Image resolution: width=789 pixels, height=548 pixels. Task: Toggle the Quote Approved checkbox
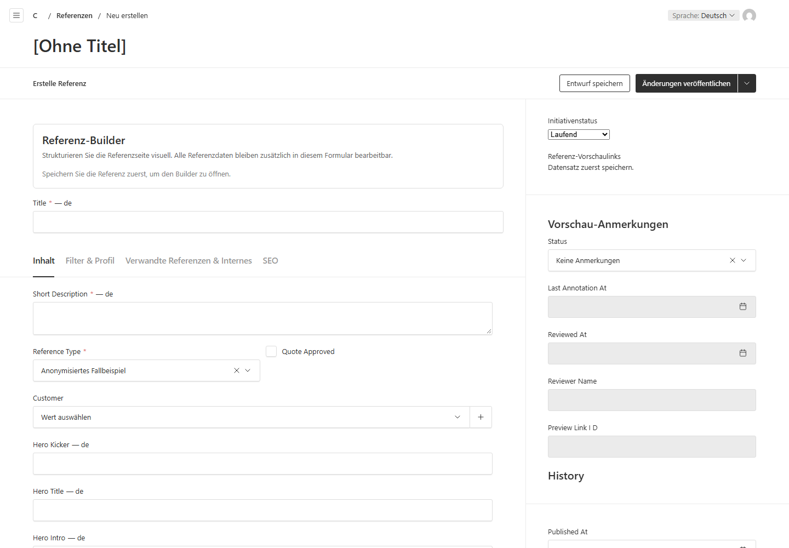tap(271, 351)
